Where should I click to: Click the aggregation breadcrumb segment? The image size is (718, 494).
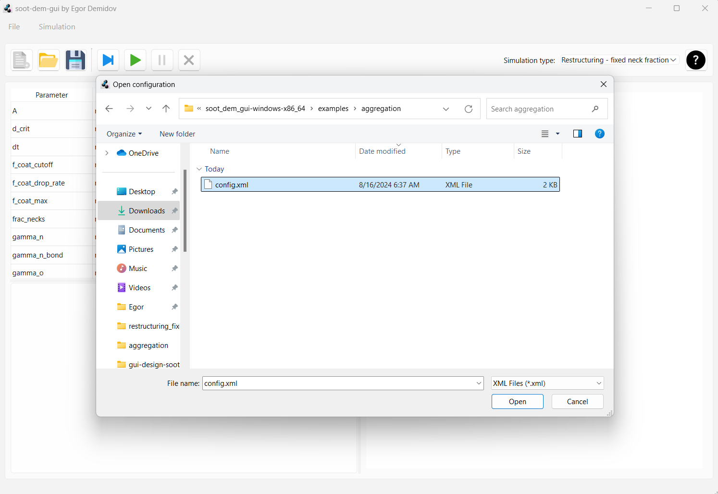click(381, 109)
